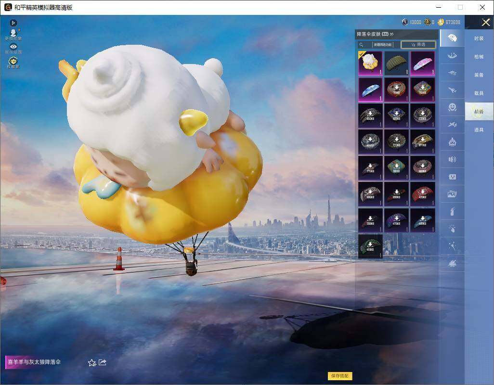Open the speaker voice pack category

point(452,159)
